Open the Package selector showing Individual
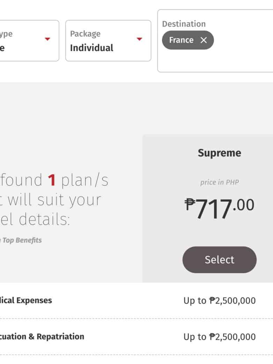Image resolution: width=273 pixels, height=364 pixels. click(x=108, y=41)
